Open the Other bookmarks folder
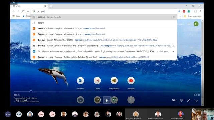This screenshot has width=214, height=120. (193, 16)
